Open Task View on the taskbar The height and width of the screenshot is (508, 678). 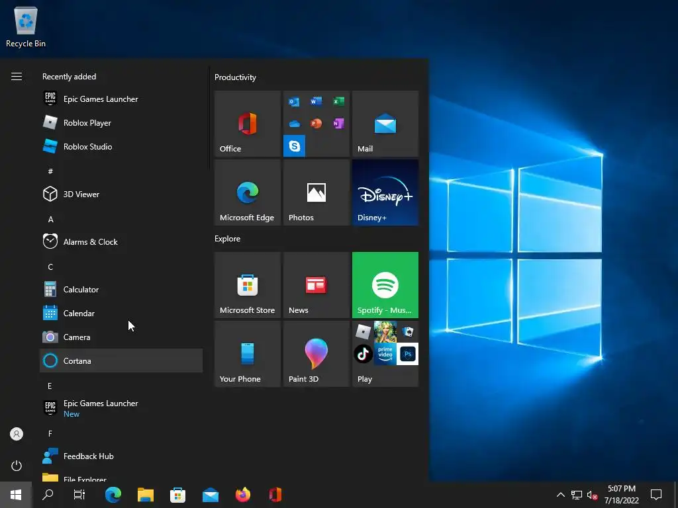tap(79, 495)
